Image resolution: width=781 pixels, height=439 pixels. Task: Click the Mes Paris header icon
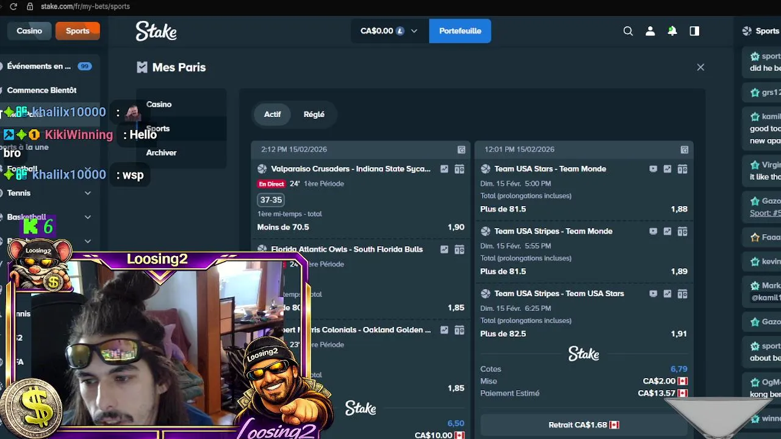[142, 67]
